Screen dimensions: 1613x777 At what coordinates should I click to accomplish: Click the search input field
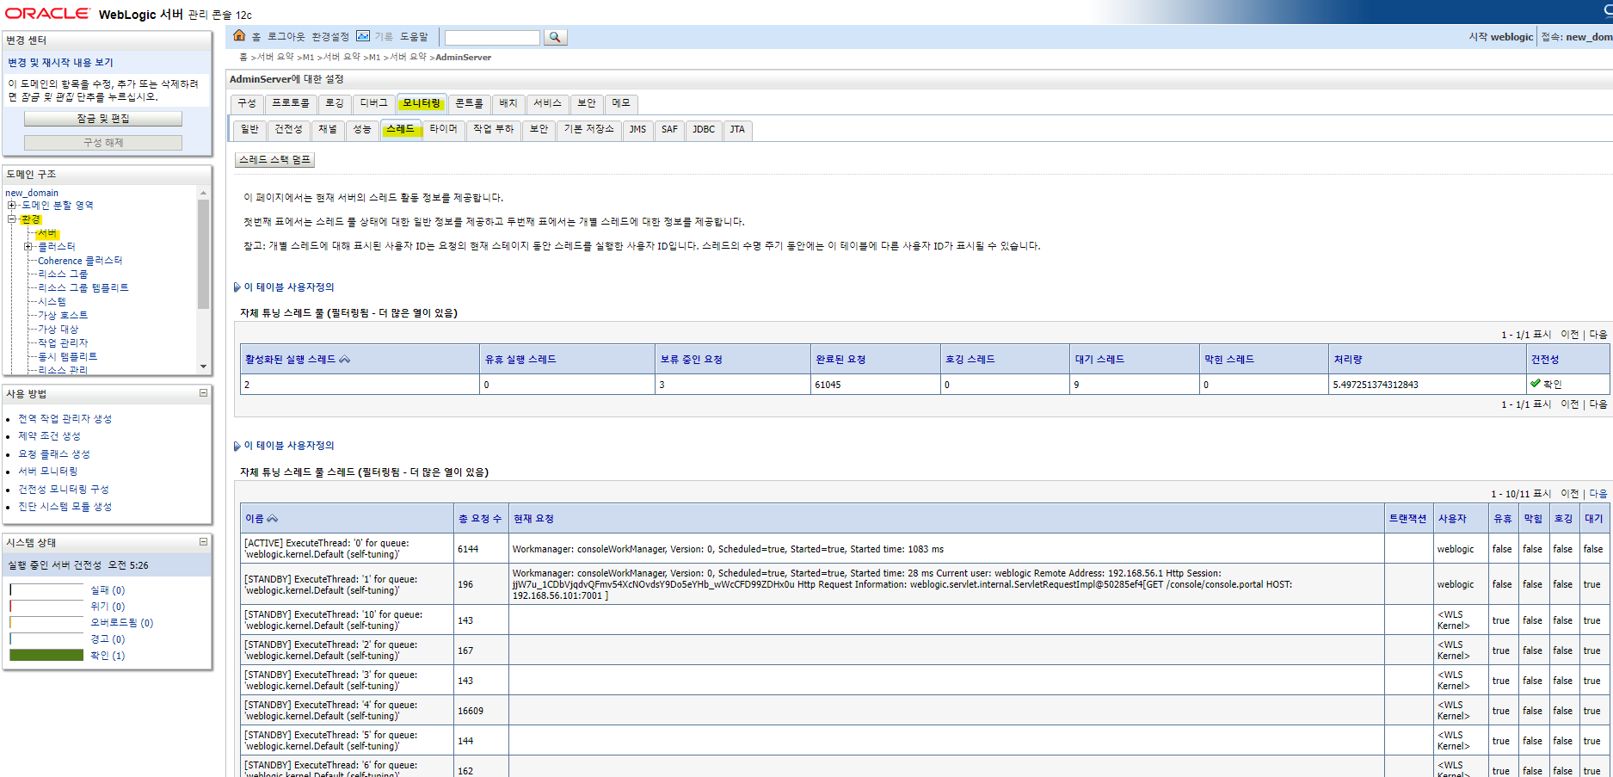(x=492, y=38)
